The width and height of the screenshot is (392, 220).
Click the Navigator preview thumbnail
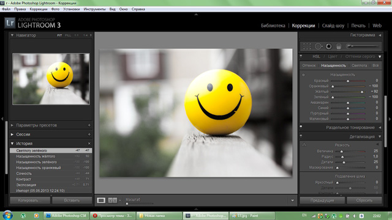point(51,79)
